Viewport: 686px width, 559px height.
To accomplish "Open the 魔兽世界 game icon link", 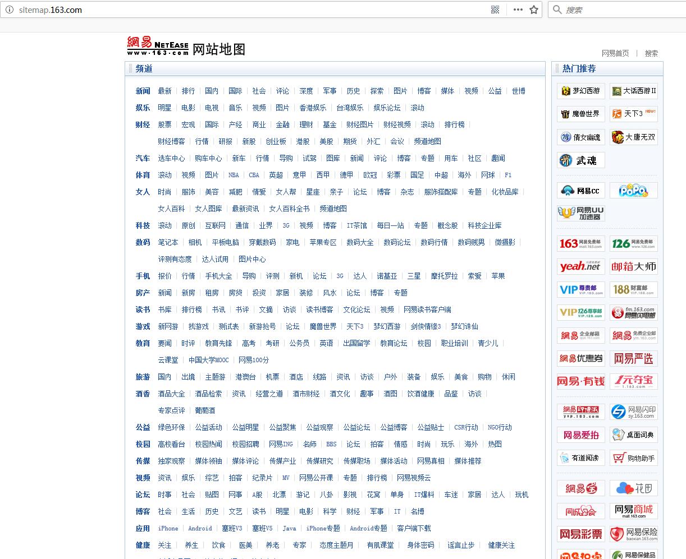I will (581, 114).
